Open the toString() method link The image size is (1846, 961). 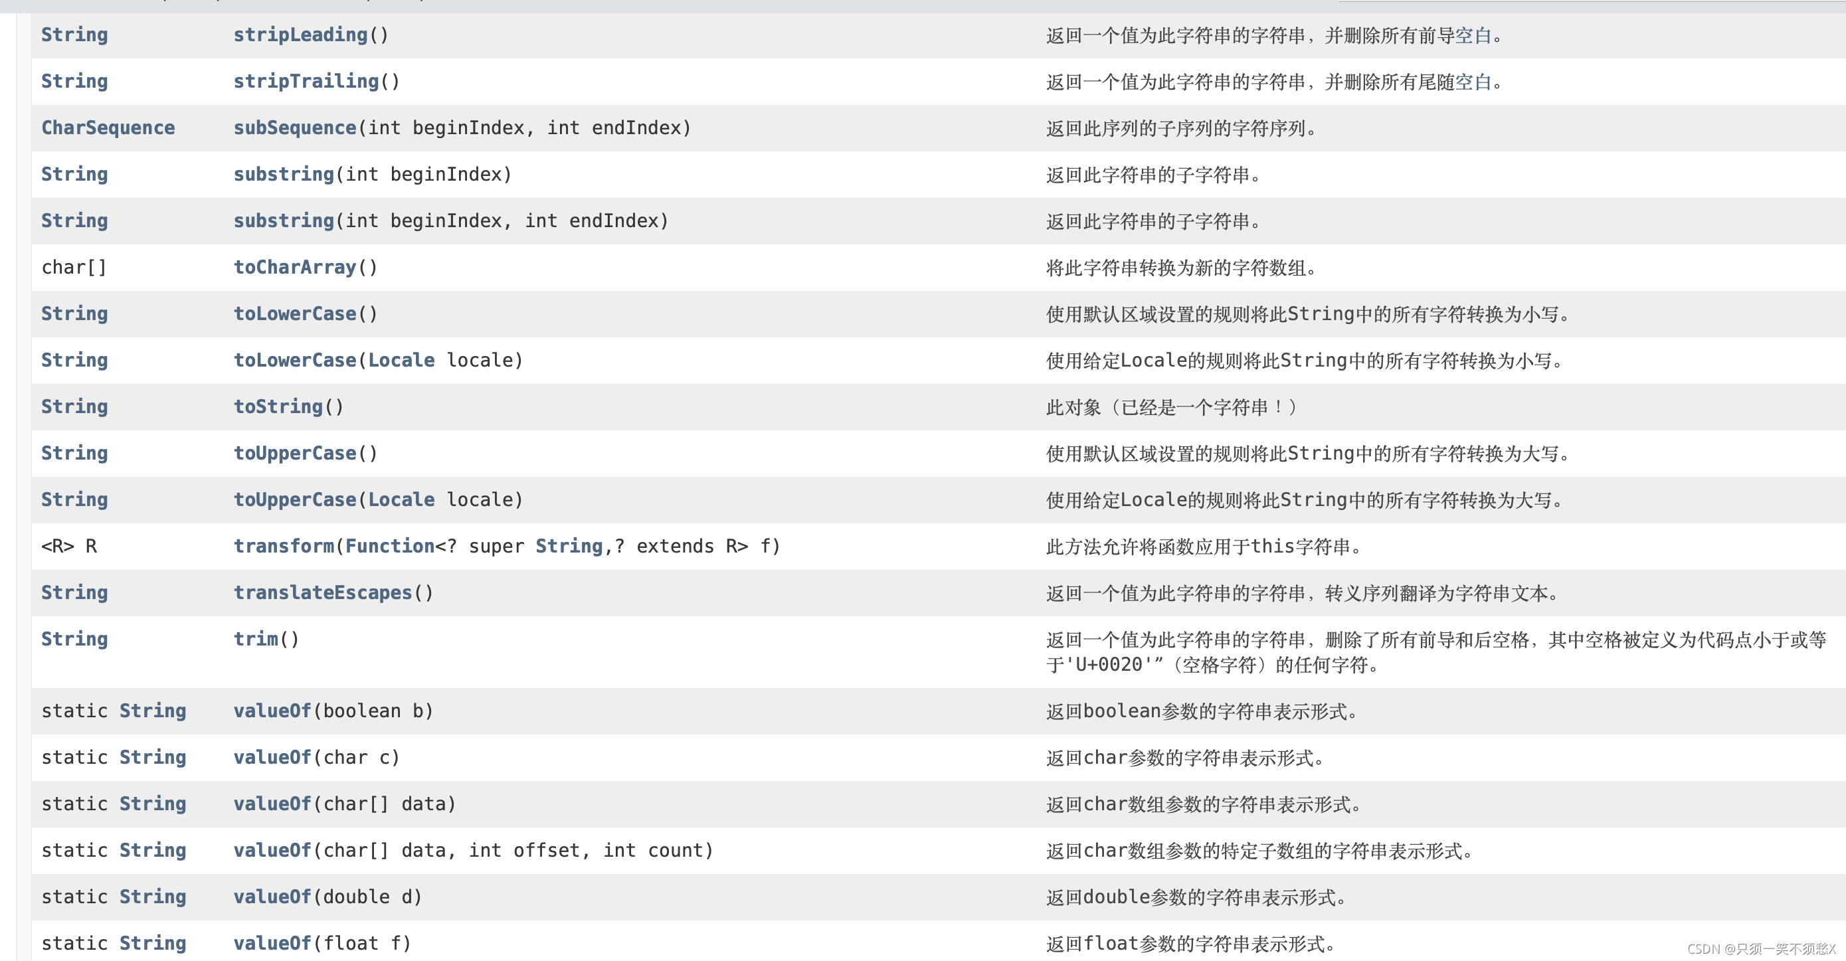278,407
